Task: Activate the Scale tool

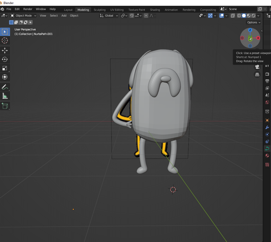Action: [x=5, y=68]
